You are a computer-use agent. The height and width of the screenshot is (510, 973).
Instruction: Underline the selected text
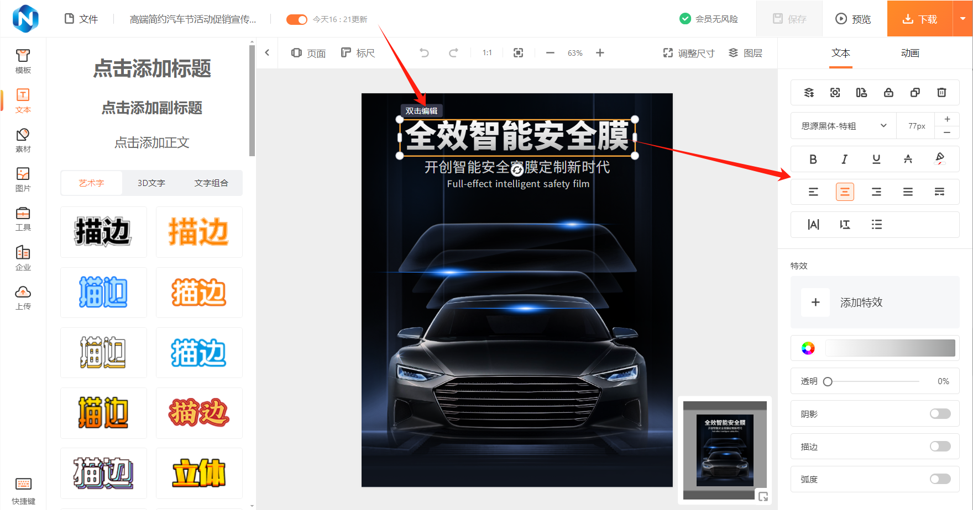tap(876, 160)
